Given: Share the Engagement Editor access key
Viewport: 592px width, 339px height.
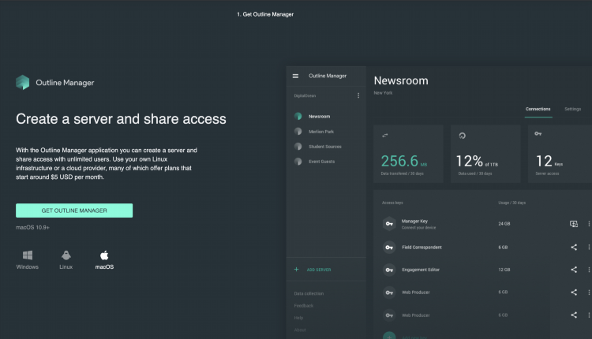Looking at the screenshot, I should point(574,270).
